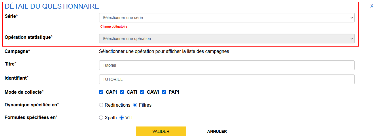Open the Opération statistique dropdown
Viewport: 382px width, 140px height.
click(226, 39)
